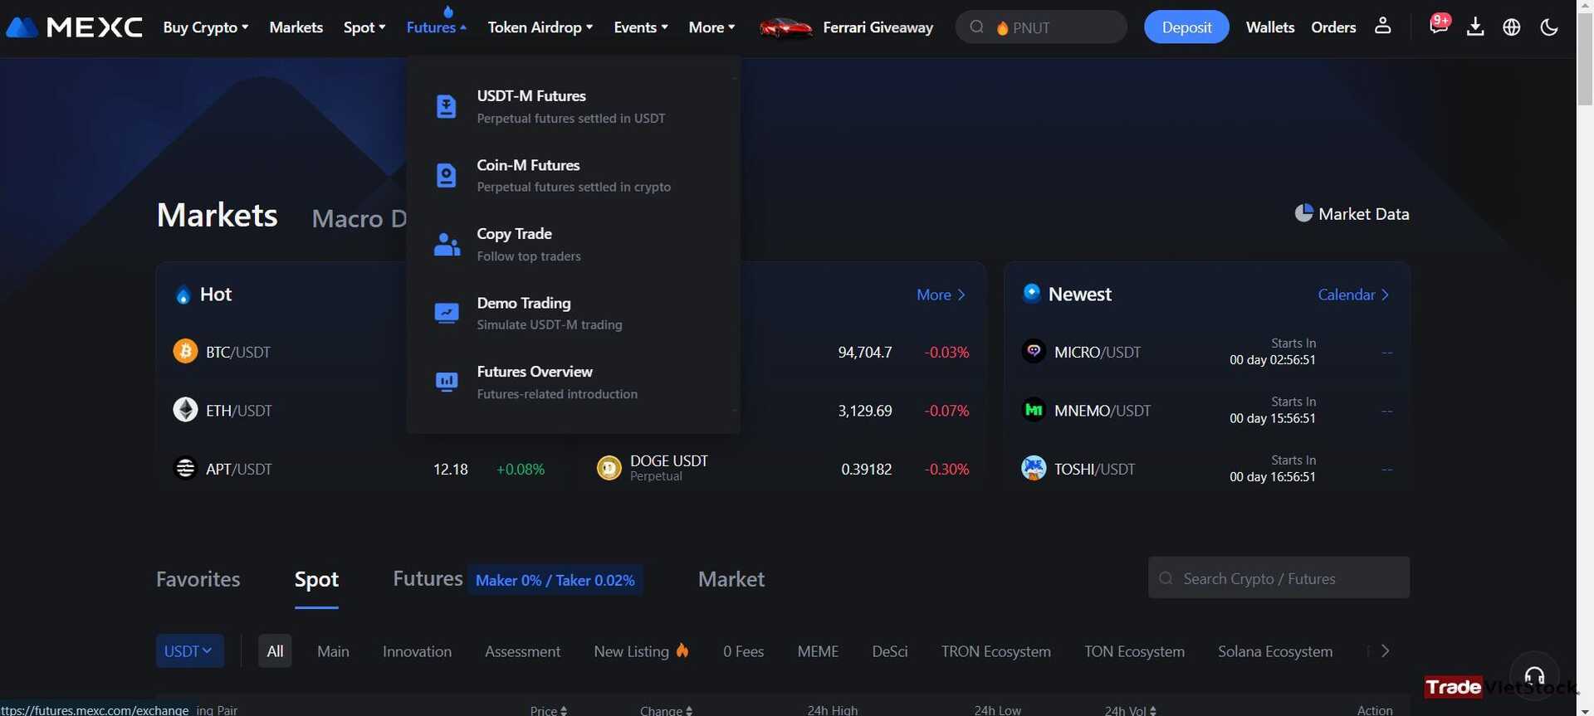Click the TOSHI token icon
This screenshot has width=1594, height=716.
point(1034,468)
